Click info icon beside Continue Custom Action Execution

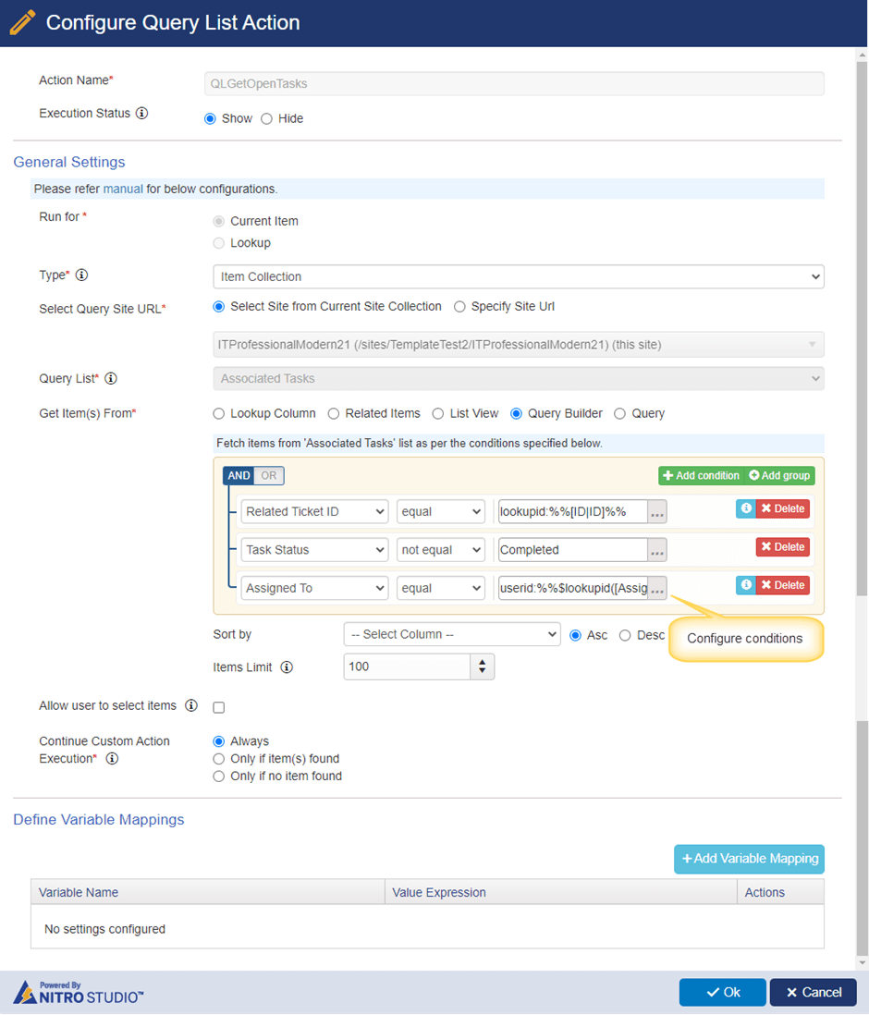click(112, 758)
